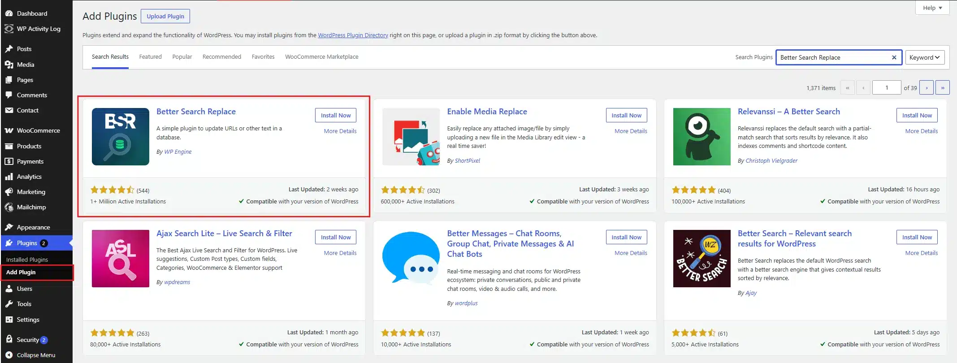This screenshot has width=957, height=363.
Task: Open the Media library icon
Action: [9, 65]
